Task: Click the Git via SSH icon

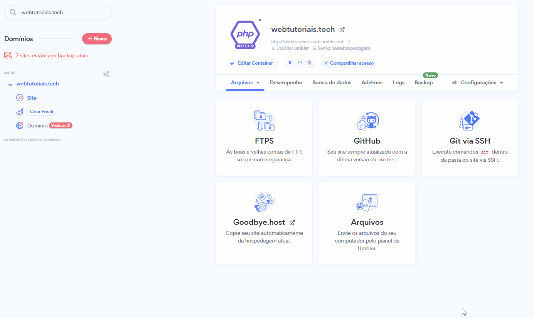Action: click(x=470, y=121)
